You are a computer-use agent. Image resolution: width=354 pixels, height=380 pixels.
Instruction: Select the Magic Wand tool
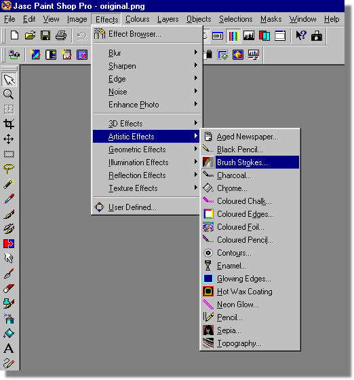point(9,184)
